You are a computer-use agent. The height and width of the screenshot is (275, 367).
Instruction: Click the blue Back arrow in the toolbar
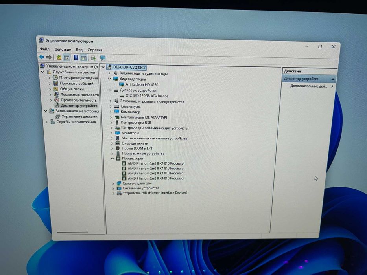[42, 57]
